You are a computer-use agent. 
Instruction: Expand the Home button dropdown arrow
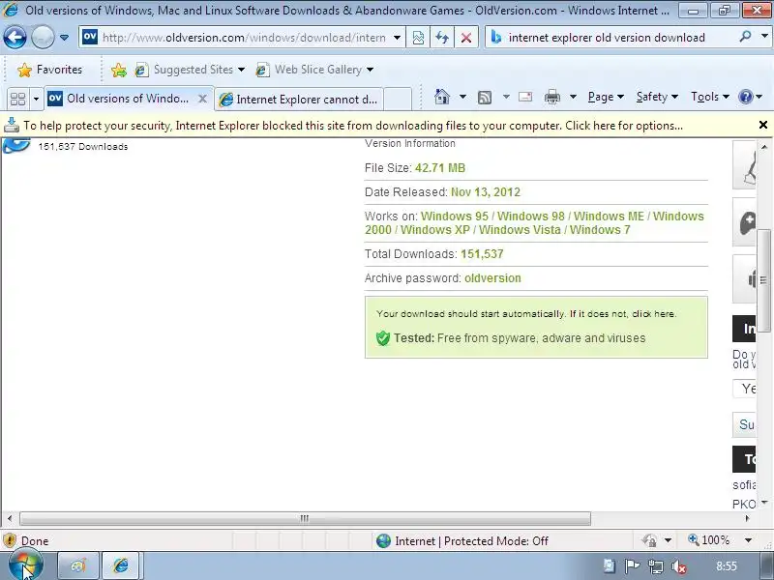point(462,97)
